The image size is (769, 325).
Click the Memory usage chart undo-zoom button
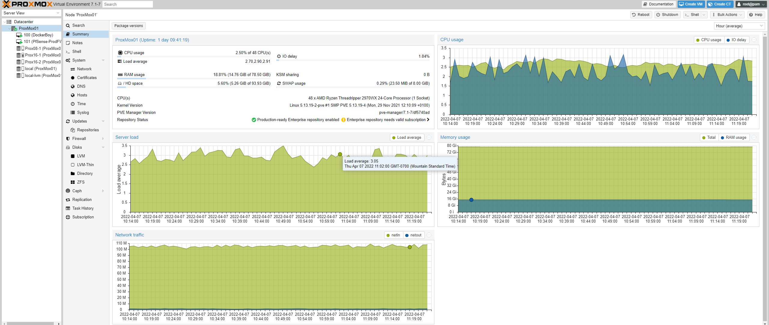[754, 138]
